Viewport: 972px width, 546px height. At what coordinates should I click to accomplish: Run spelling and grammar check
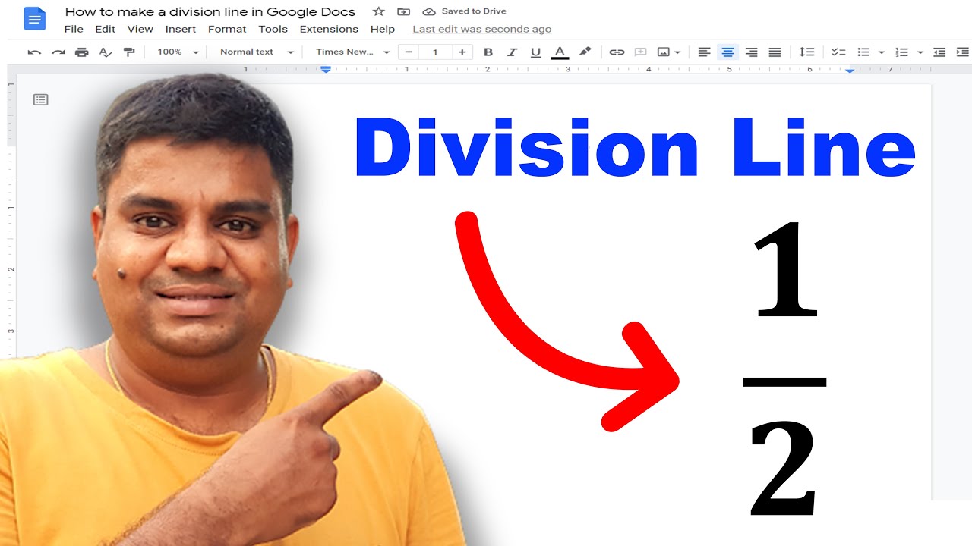coord(106,52)
